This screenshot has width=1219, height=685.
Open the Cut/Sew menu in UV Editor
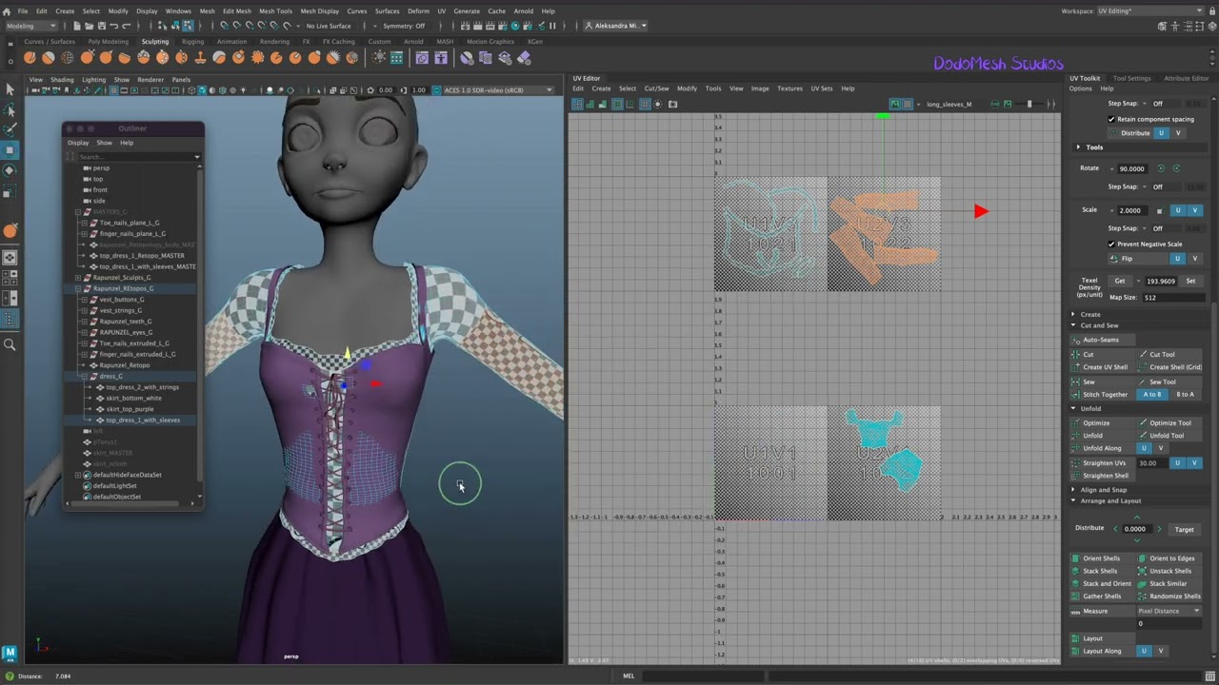pyautogui.click(x=656, y=88)
